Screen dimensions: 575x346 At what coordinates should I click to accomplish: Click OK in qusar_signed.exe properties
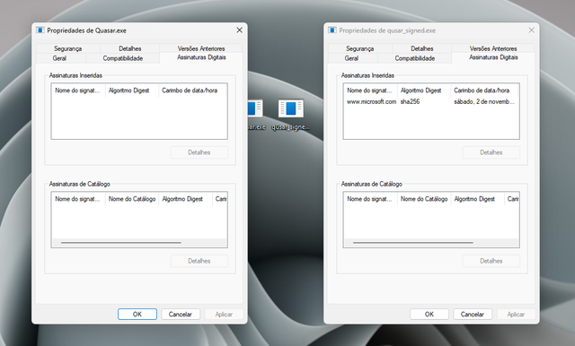[429, 315]
